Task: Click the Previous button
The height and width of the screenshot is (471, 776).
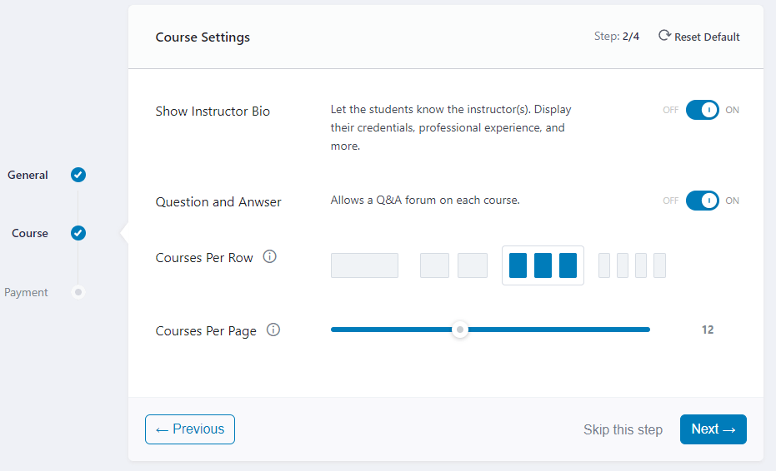Action: coord(190,429)
